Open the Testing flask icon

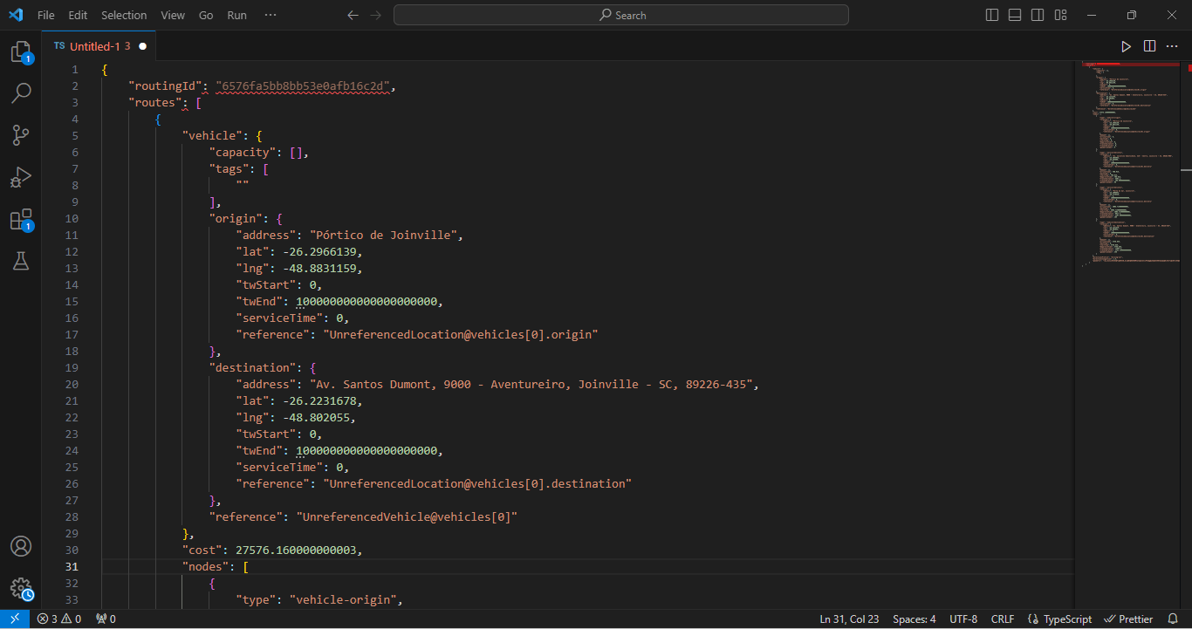[21, 260]
